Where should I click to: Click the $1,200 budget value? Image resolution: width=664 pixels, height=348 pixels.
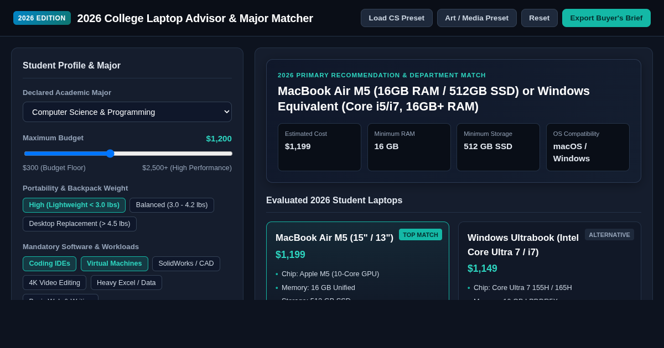219,139
